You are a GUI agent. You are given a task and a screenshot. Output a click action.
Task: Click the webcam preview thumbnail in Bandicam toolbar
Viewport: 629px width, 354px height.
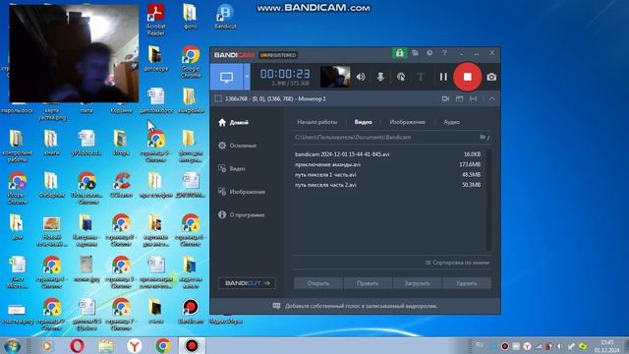[335, 77]
